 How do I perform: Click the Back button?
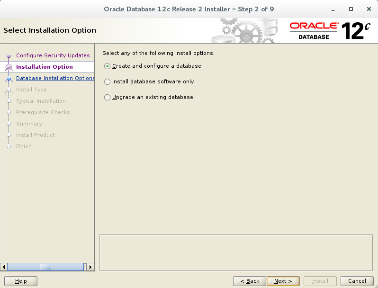(x=250, y=281)
